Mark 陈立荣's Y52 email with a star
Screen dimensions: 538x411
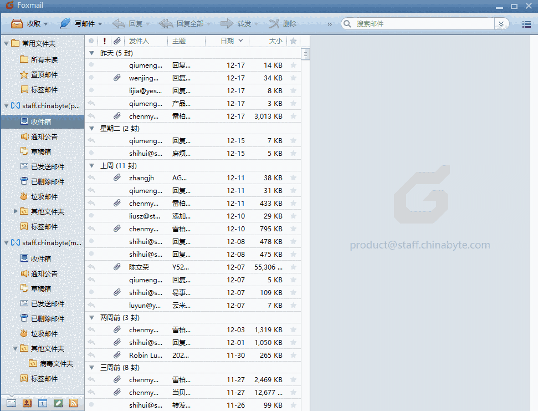point(293,267)
